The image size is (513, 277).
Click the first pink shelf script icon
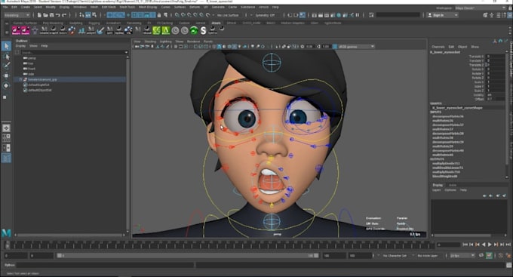point(16,30)
